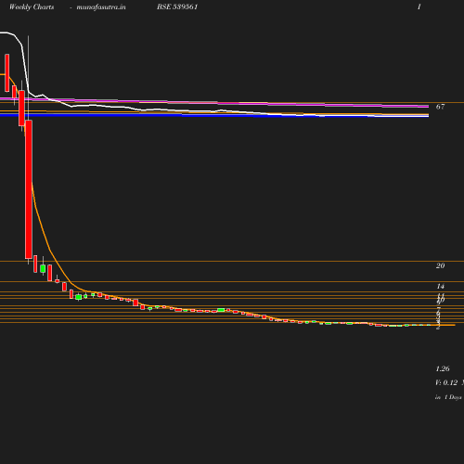The width and height of the screenshot is (464, 464).
Task: Click the "67" price axis label
Action: point(440,107)
